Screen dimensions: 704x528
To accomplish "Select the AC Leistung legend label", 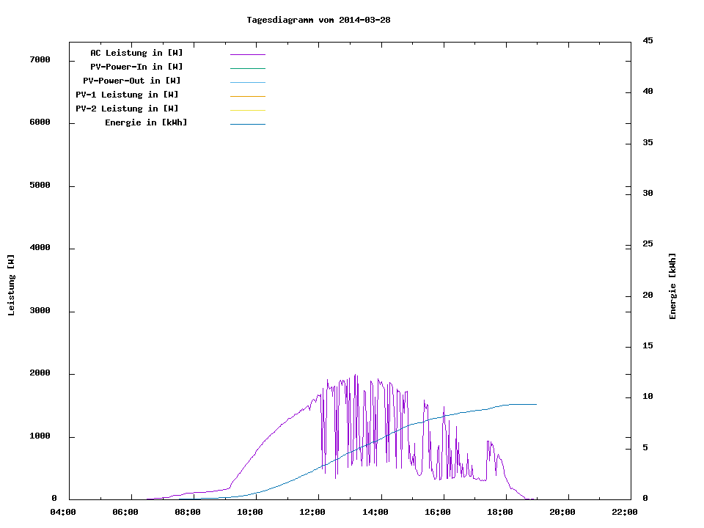I will (x=136, y=53).
